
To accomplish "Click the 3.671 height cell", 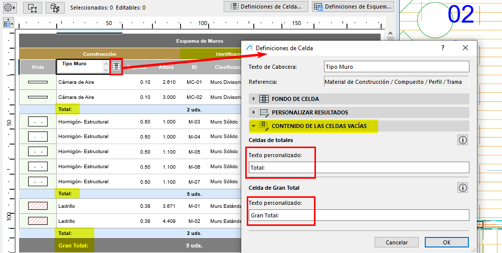I will pos(169,206).
